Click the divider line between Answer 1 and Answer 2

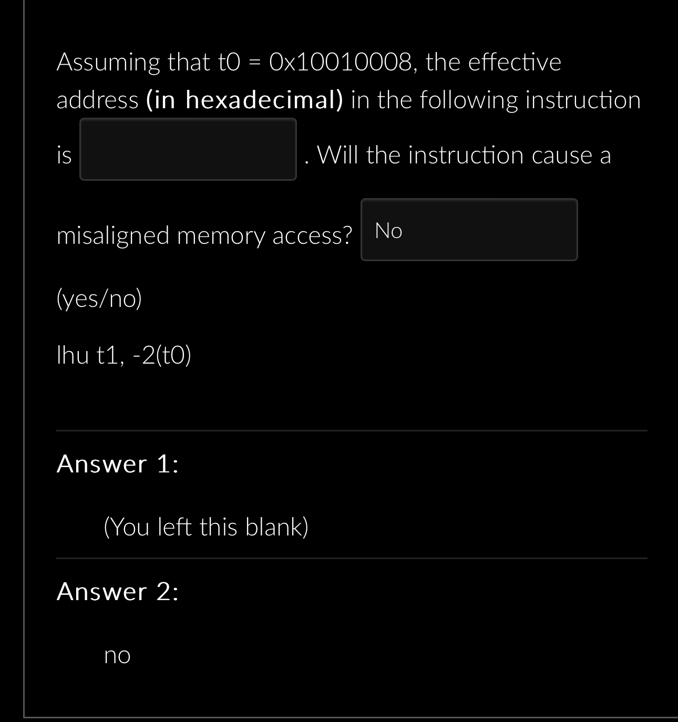352,558
